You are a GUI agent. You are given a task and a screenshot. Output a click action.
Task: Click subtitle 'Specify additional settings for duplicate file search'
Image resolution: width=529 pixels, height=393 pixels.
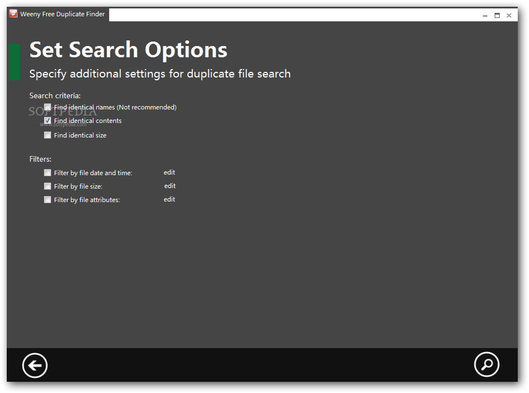(160, 74)
